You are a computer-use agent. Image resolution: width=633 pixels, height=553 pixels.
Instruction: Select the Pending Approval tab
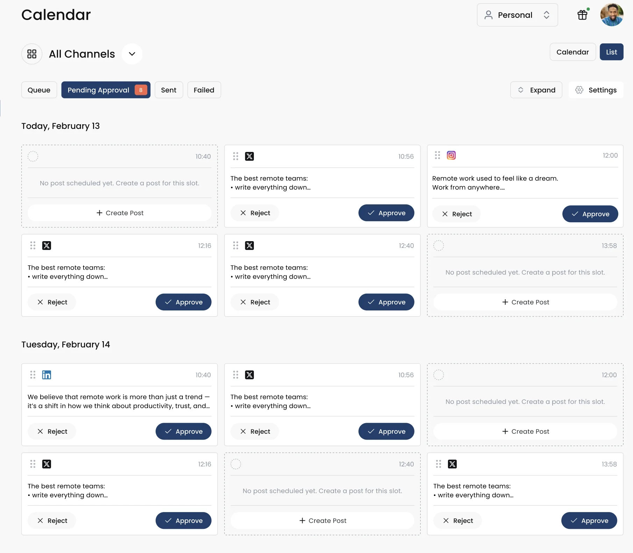click(106, 90)
